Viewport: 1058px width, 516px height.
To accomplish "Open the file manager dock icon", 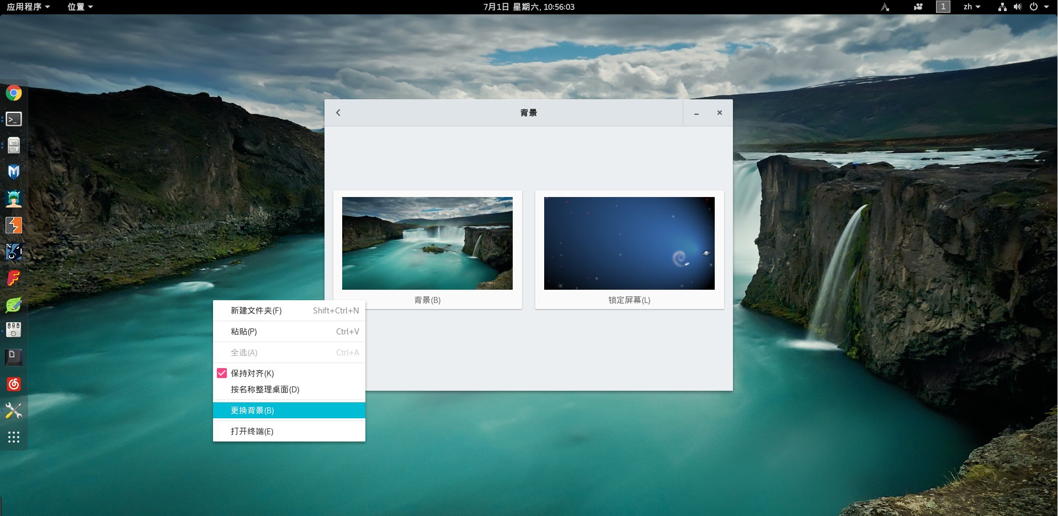I will pyautogui.click(x=14, y=146).
